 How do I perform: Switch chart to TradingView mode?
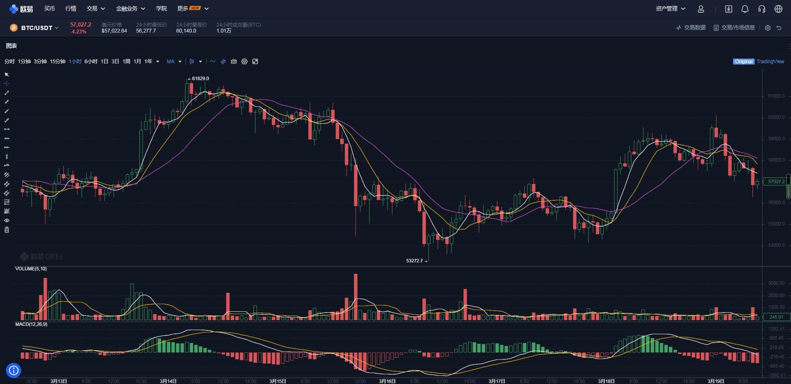[770, 62]
